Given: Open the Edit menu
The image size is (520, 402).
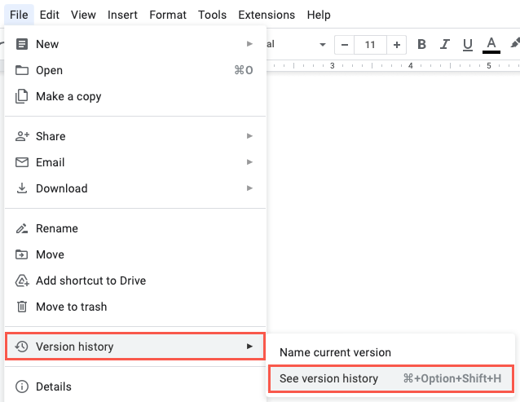Looking at the screenshot, I should pos(50,15).
